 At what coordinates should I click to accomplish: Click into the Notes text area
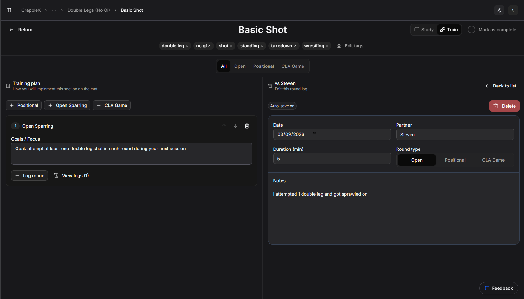click(394, 216)
